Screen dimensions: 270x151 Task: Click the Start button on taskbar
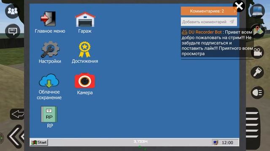click(39, 143)
